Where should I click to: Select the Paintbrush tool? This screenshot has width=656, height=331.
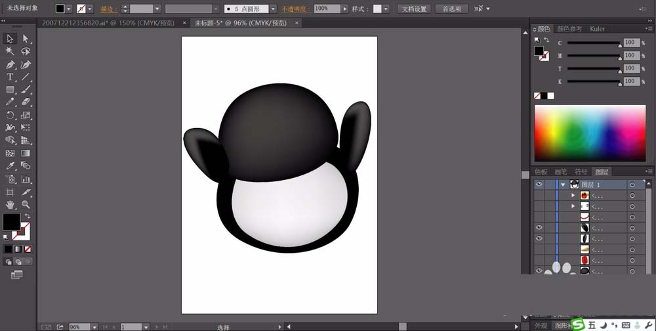point(26,90)
